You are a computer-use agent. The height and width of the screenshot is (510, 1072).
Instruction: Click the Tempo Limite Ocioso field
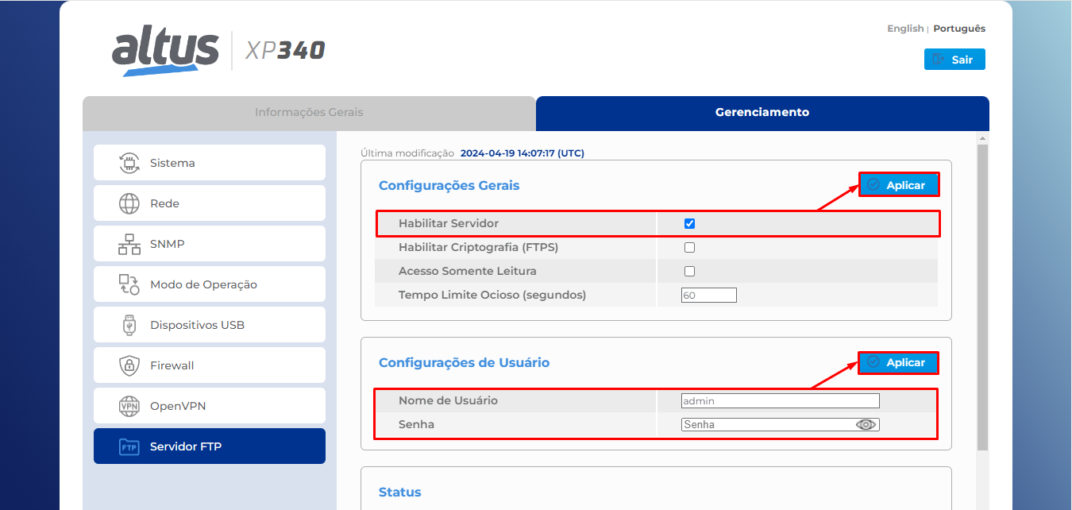click(x=708, y=296)
